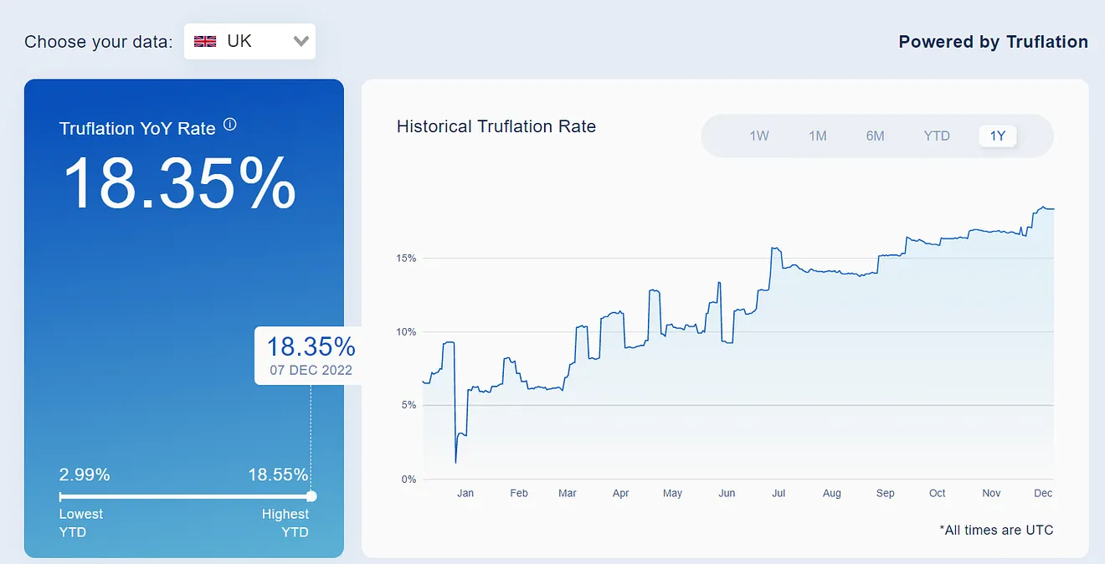Screen dimensions: 1105x564
Task: Switch to the YTD chart view
Action: coord(937,135)
